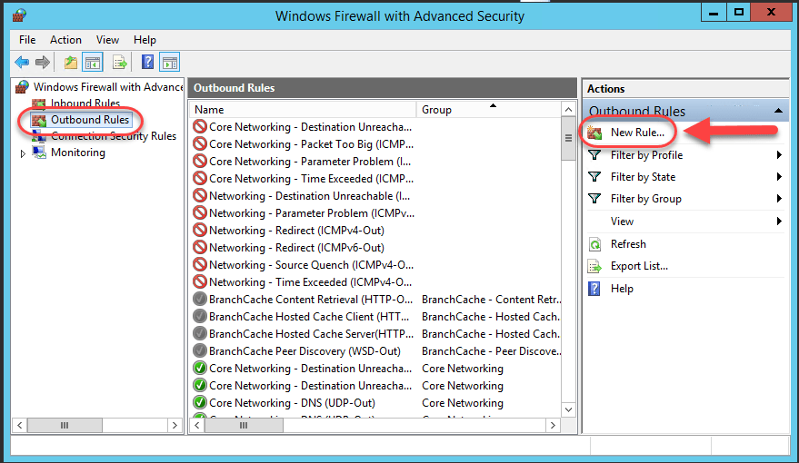Click Filter by Group action
Screen dimensions: 799x463
pyautogui.click(x=646, y=199)
